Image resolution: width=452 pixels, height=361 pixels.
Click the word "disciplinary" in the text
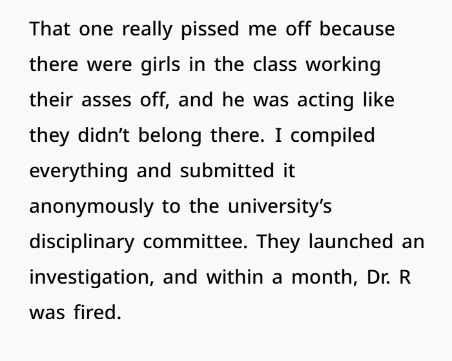82,242
